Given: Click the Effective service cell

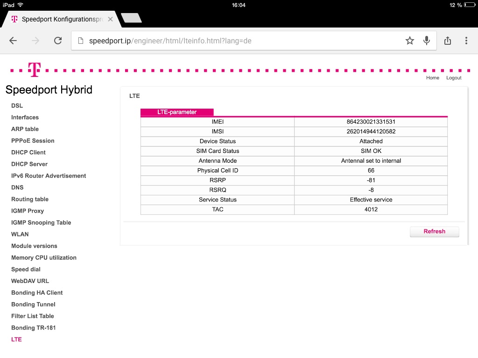Looking at the screenshot, I should pyautogui.click(x=371, y=200).
